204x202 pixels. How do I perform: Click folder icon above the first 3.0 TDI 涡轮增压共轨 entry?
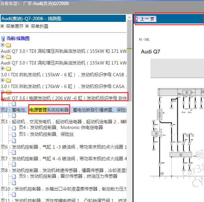point(8,45)
